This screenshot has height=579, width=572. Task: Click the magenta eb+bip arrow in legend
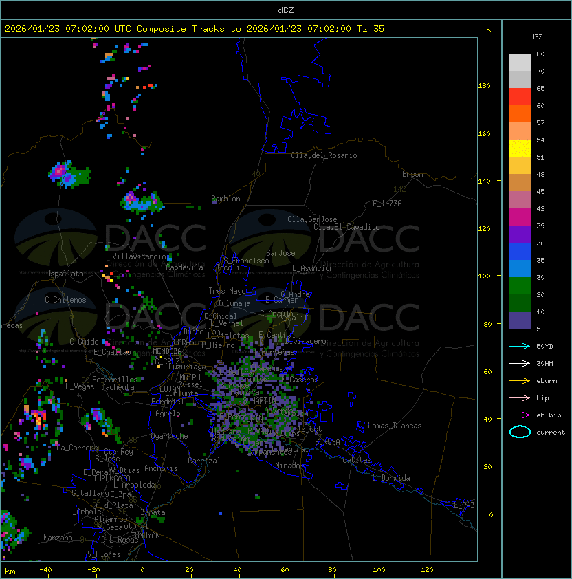tap(520, 415)
